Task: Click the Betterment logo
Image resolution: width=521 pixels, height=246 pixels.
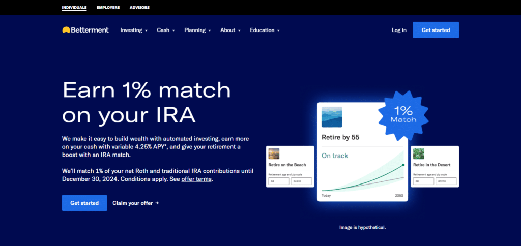Action: (85, 30)
